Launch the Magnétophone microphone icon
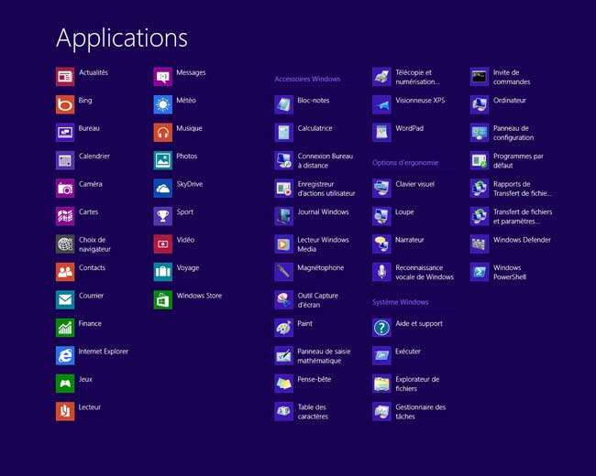Image resolution: width=596 pixels, height=476 pixels. pos(284,272)
